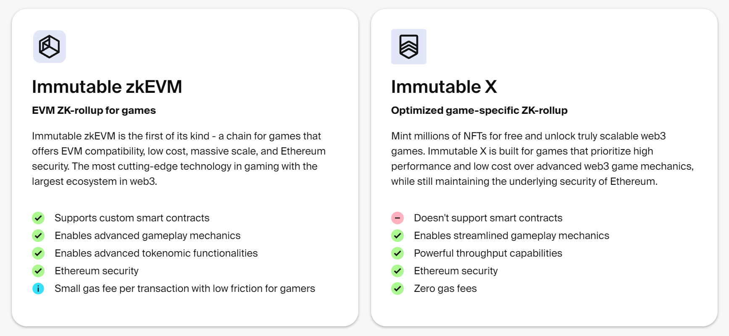Click the check icon for Enables streamlined gameplay mechanics
The image size is (729, 336).
(397, 236)
